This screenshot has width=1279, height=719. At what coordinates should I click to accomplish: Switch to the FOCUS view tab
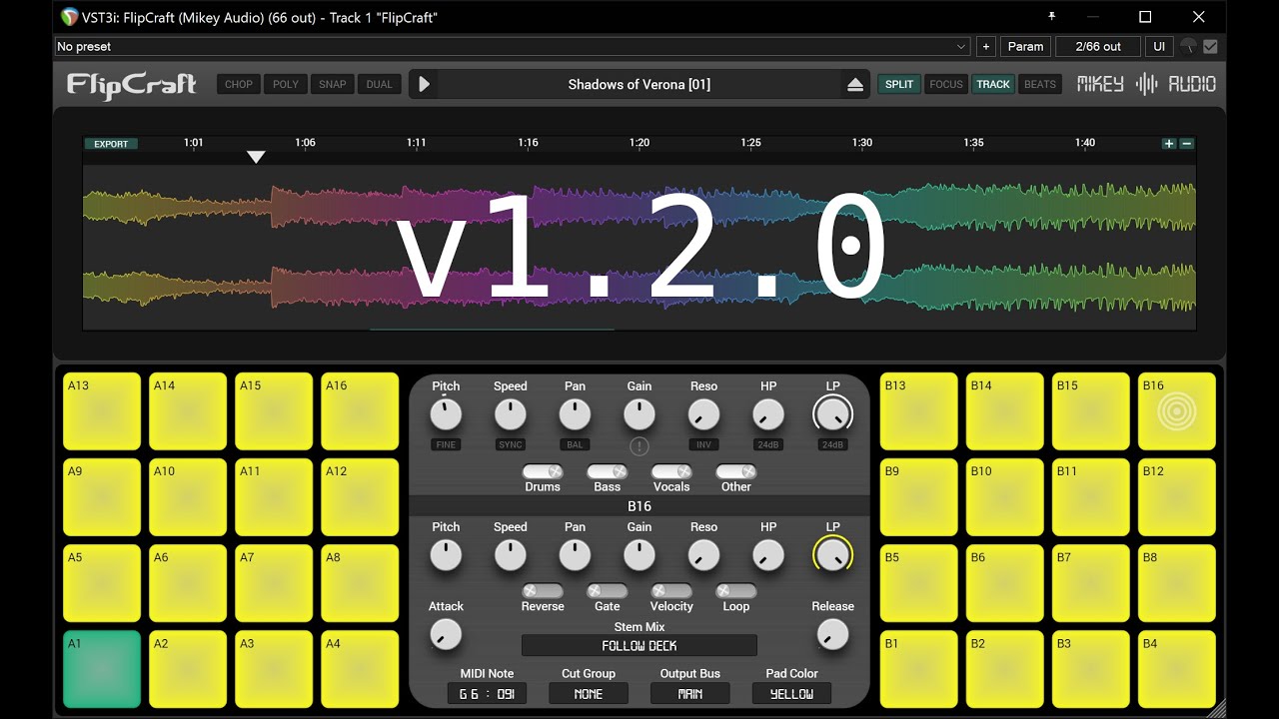click(x=946, y=85)
